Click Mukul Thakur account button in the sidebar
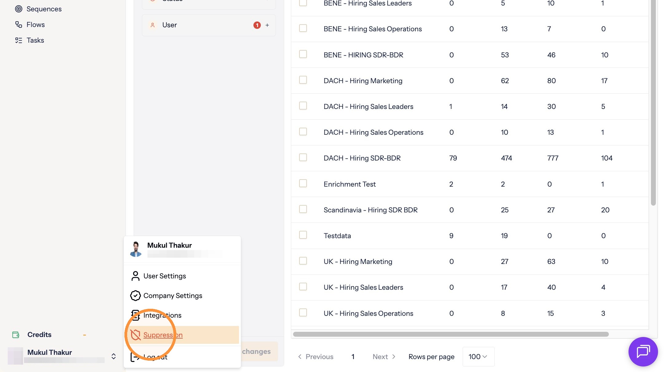The image size is (666, 372). click(x=63, y=356)
